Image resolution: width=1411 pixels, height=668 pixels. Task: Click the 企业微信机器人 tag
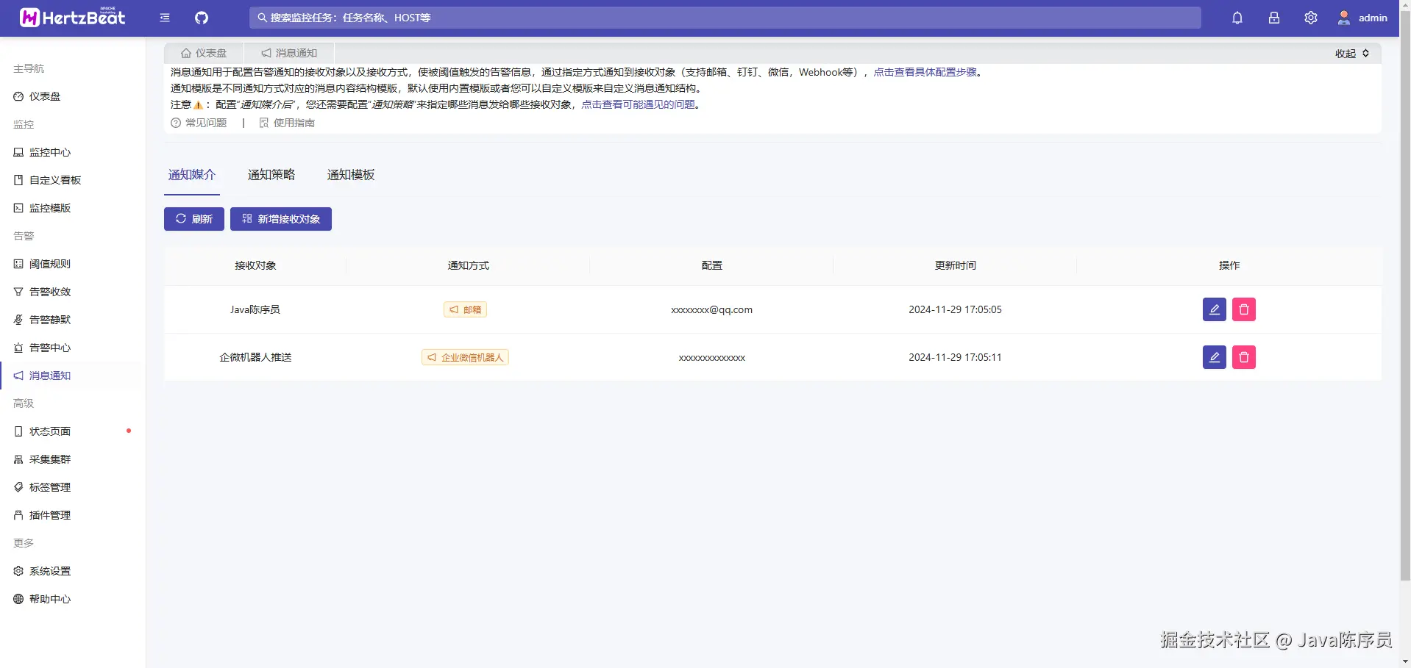(465, 357)
